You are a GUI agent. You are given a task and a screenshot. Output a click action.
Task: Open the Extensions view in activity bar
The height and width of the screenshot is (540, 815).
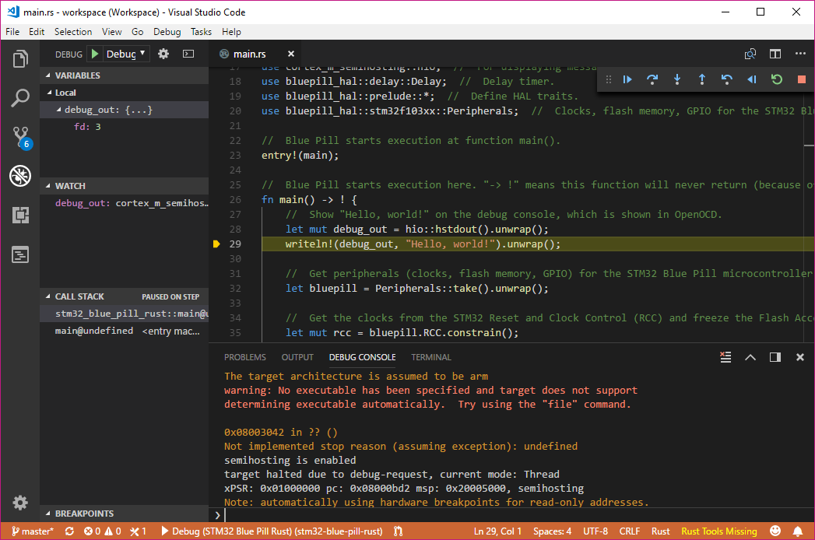(20, 215)
